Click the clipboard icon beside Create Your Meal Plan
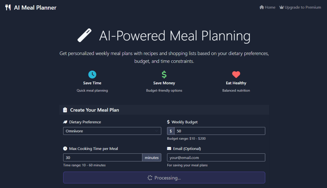327x188 pixels. click(65, 110)
